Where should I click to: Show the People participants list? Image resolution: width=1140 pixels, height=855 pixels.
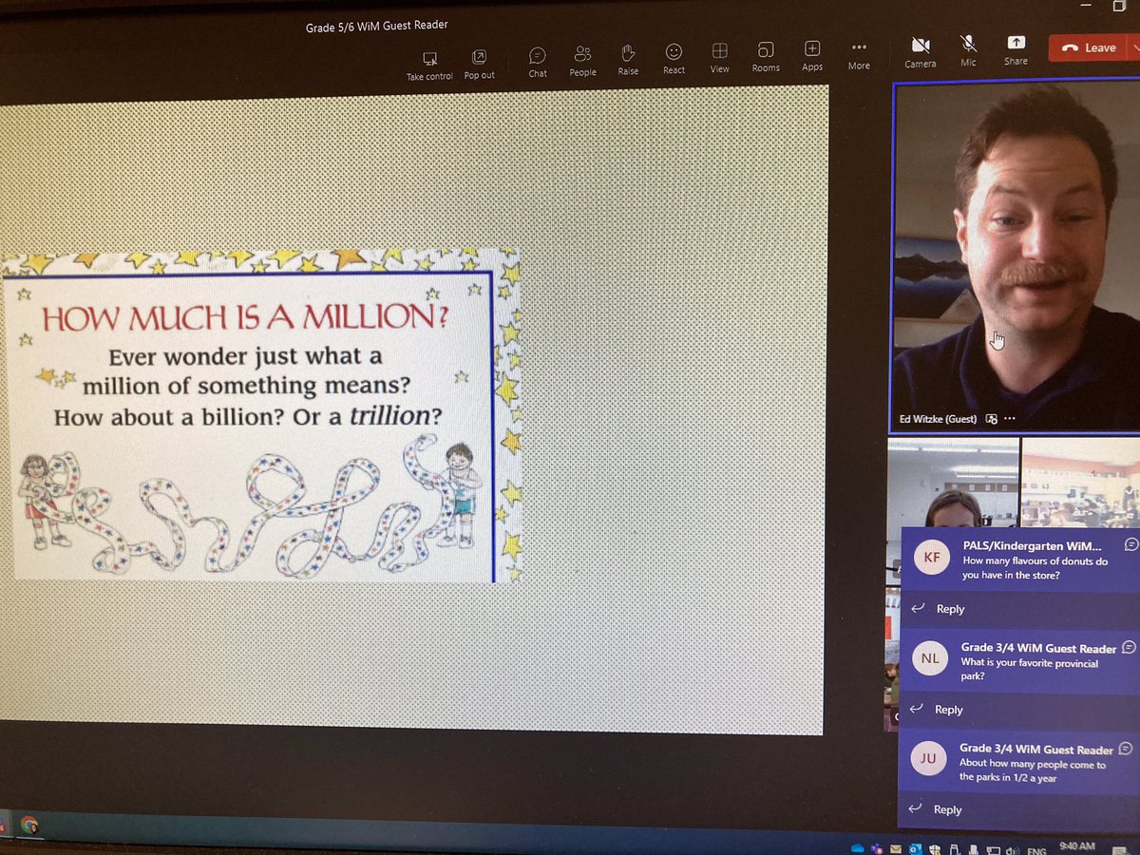pyautogui.click(x=582, y=61)
